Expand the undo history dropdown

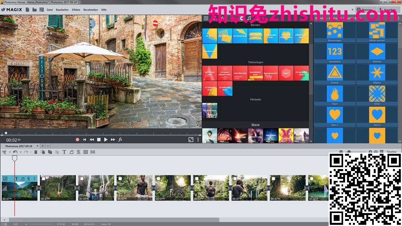tap(20, 152)
